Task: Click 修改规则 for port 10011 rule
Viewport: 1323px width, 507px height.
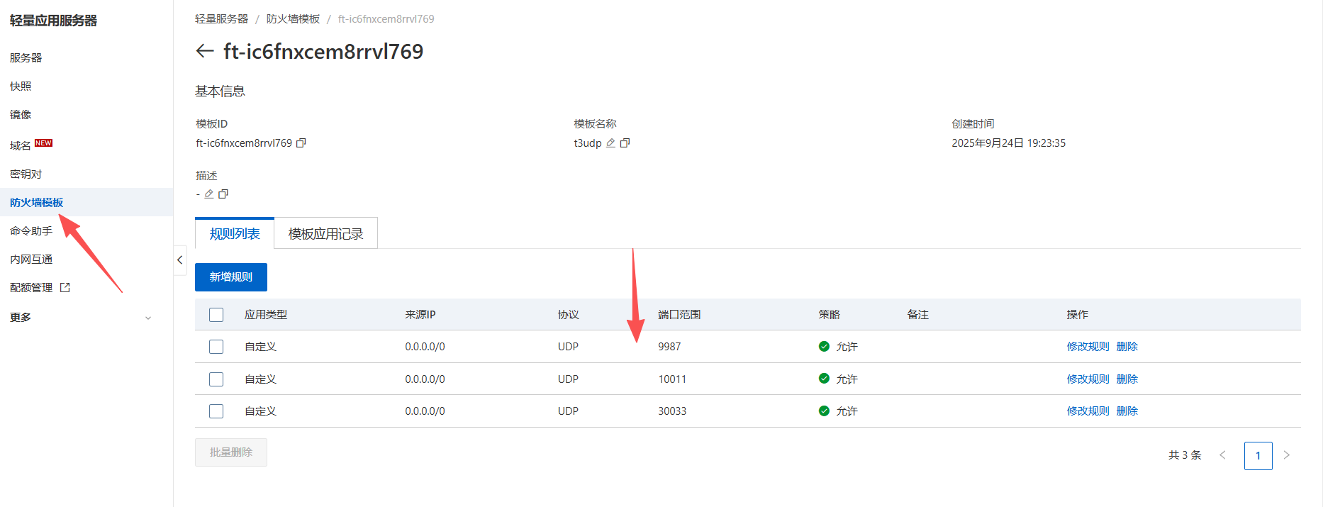Action: tap(1088, 379)
